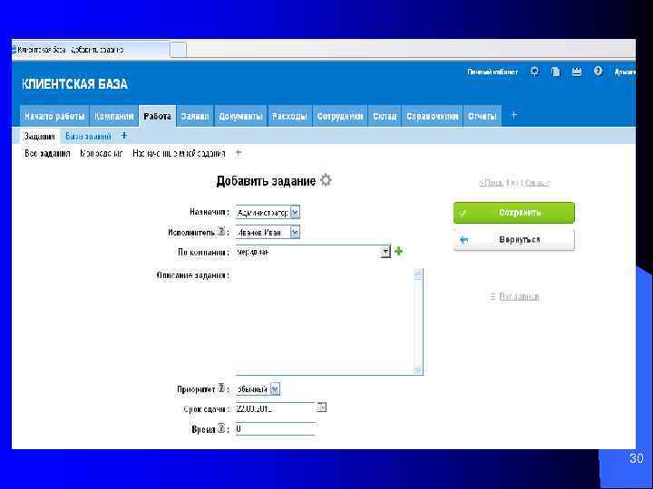Open the Сотрудники tab

[x=340, y=116]
